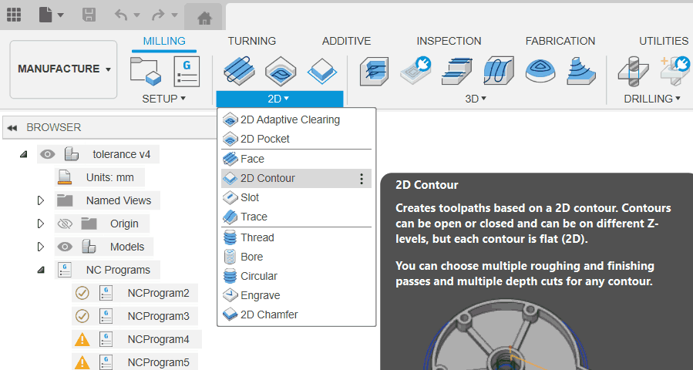Collapse the NC Programs node

[x=41, y=270]
